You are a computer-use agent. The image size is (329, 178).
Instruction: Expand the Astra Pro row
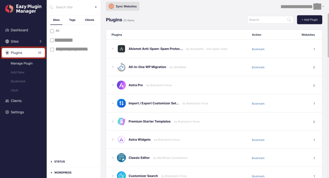(x=113, y=85)
